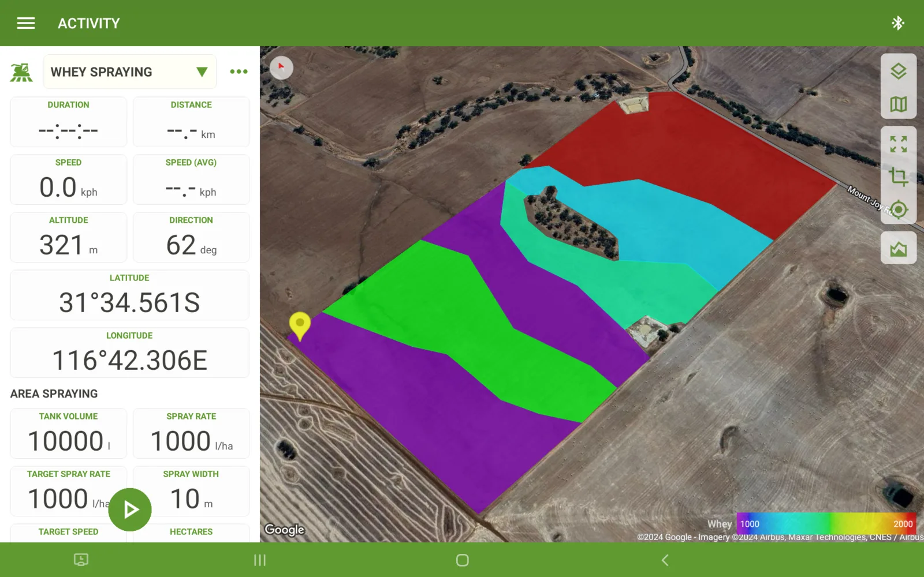Click the sprayer tractor activity icon
Screen dimensions: 924x577
point(21,72)
